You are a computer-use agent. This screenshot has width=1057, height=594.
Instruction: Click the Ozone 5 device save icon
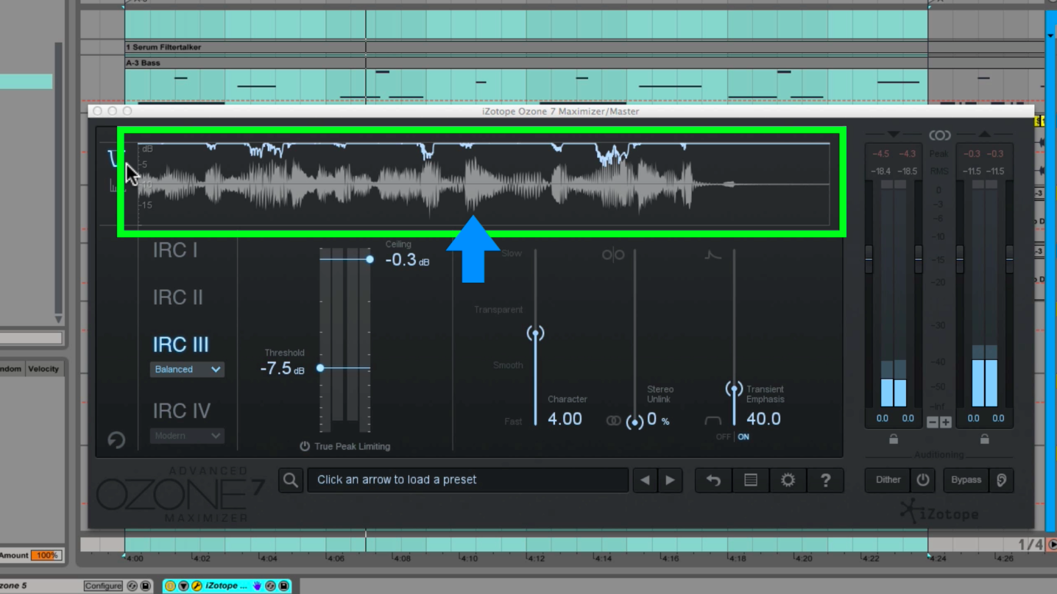[x=146, y=586]
